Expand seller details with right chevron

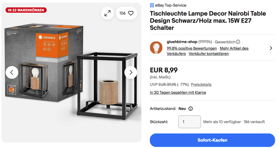pyautogui.click(x=271, y=48)
